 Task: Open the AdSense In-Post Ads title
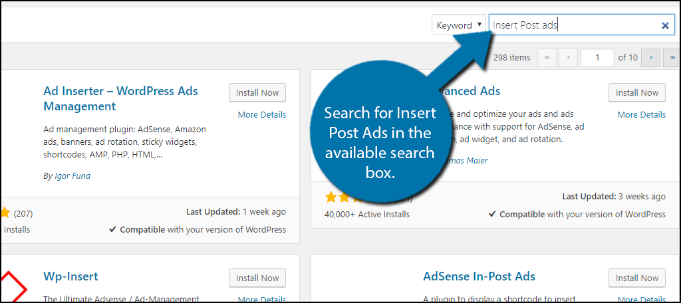tap(479, 276)
